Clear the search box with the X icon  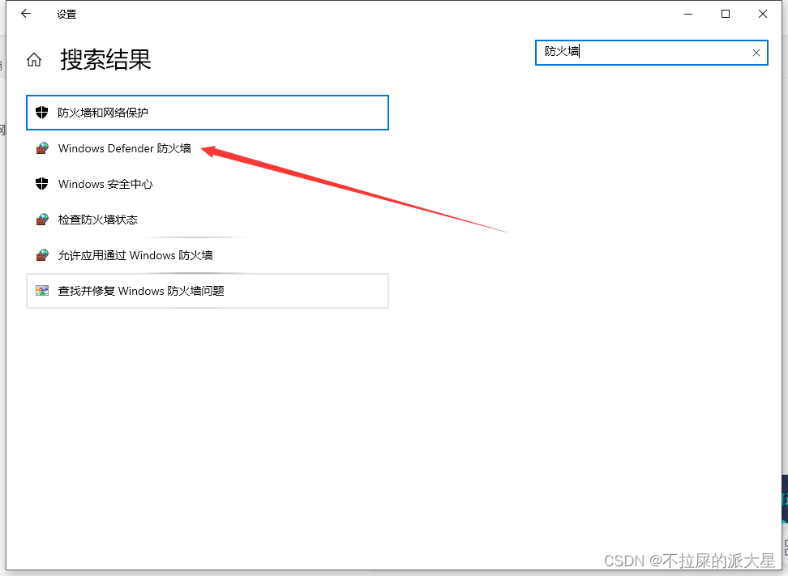756,53
